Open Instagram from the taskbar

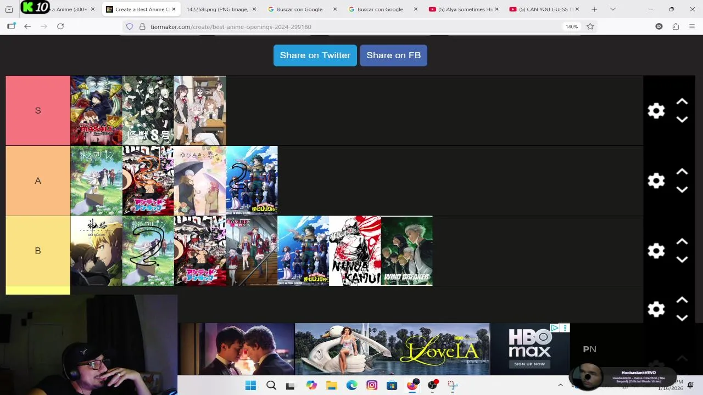click(x=372, y=385)
